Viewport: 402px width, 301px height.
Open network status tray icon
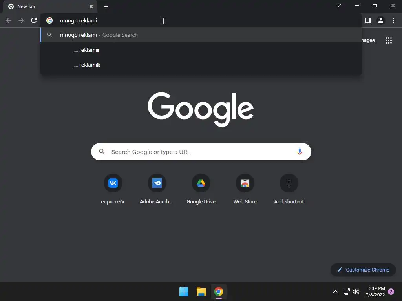pos(347,292)
